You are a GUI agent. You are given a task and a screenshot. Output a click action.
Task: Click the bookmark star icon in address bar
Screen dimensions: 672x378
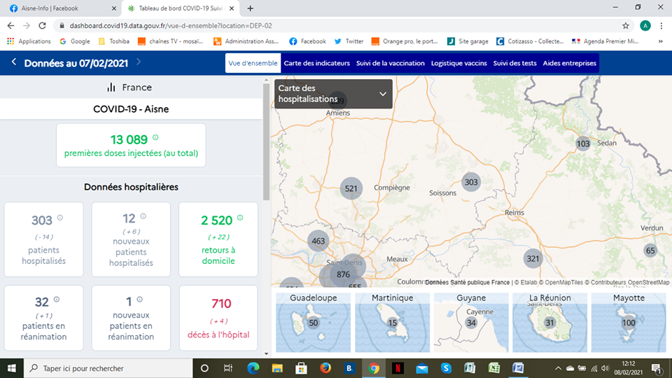click(625, 25)
